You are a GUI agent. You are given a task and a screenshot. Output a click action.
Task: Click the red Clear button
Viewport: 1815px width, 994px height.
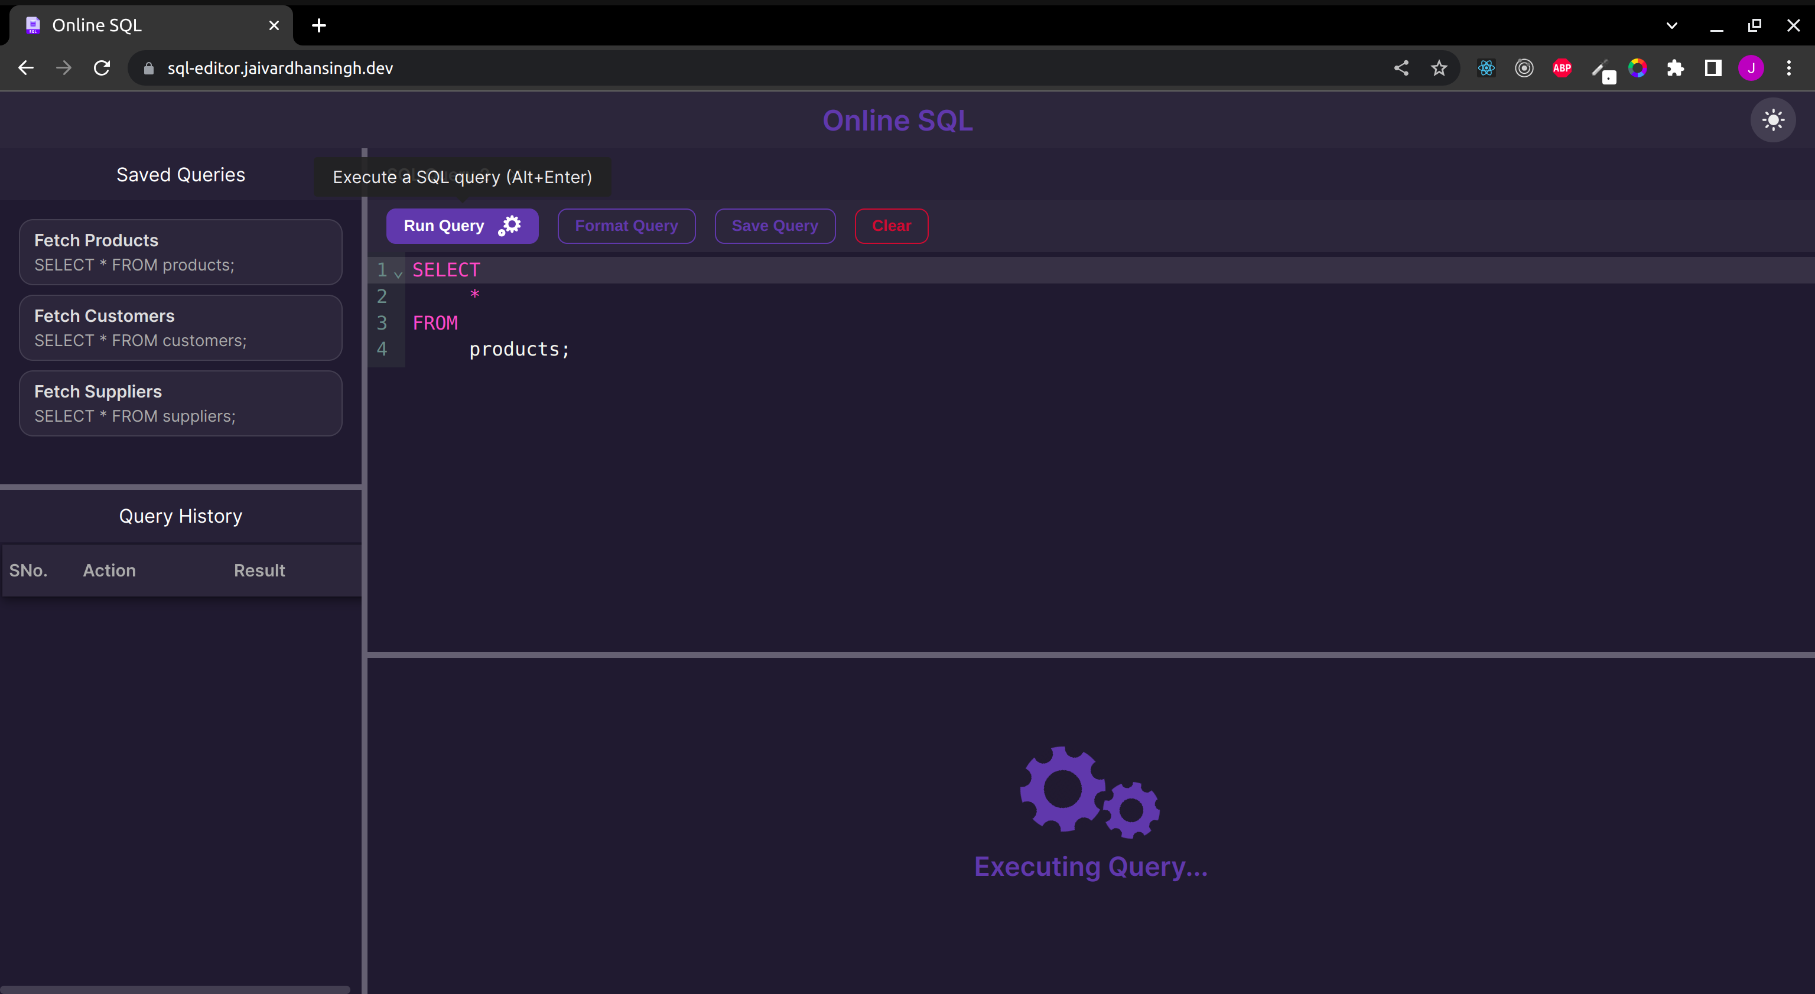coord(890,226)
